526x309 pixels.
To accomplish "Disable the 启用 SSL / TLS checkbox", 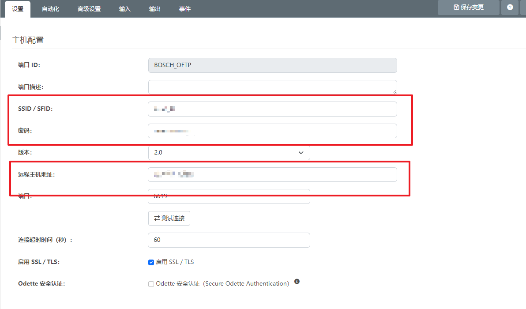I will pyautogui.click(x=151, y=262).
